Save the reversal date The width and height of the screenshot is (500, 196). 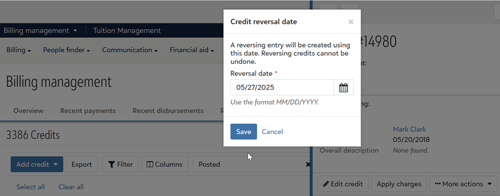(x=244, y=132)
